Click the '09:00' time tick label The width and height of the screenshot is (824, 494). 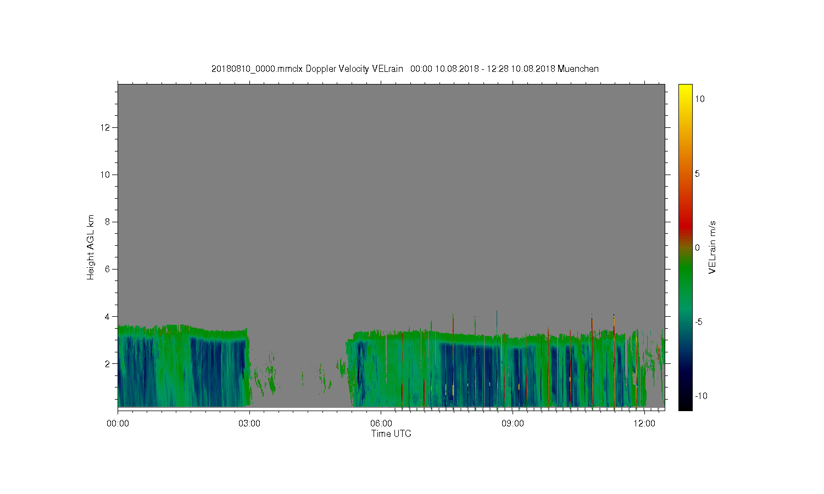513,424
